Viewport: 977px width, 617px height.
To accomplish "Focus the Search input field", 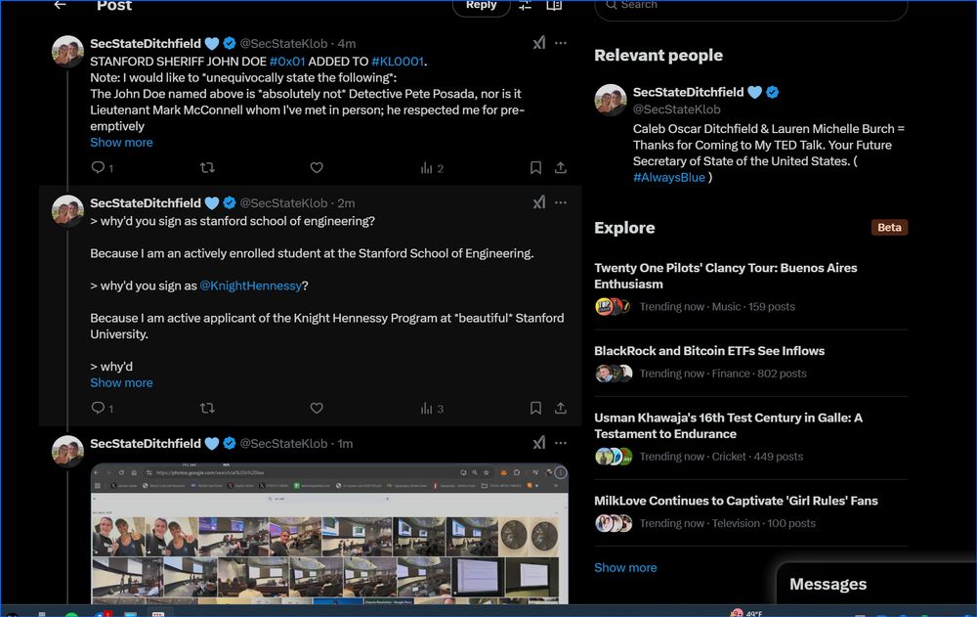I will 750,6.
